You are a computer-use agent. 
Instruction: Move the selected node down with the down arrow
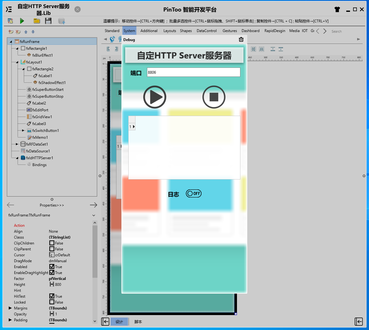pos(33,32)
